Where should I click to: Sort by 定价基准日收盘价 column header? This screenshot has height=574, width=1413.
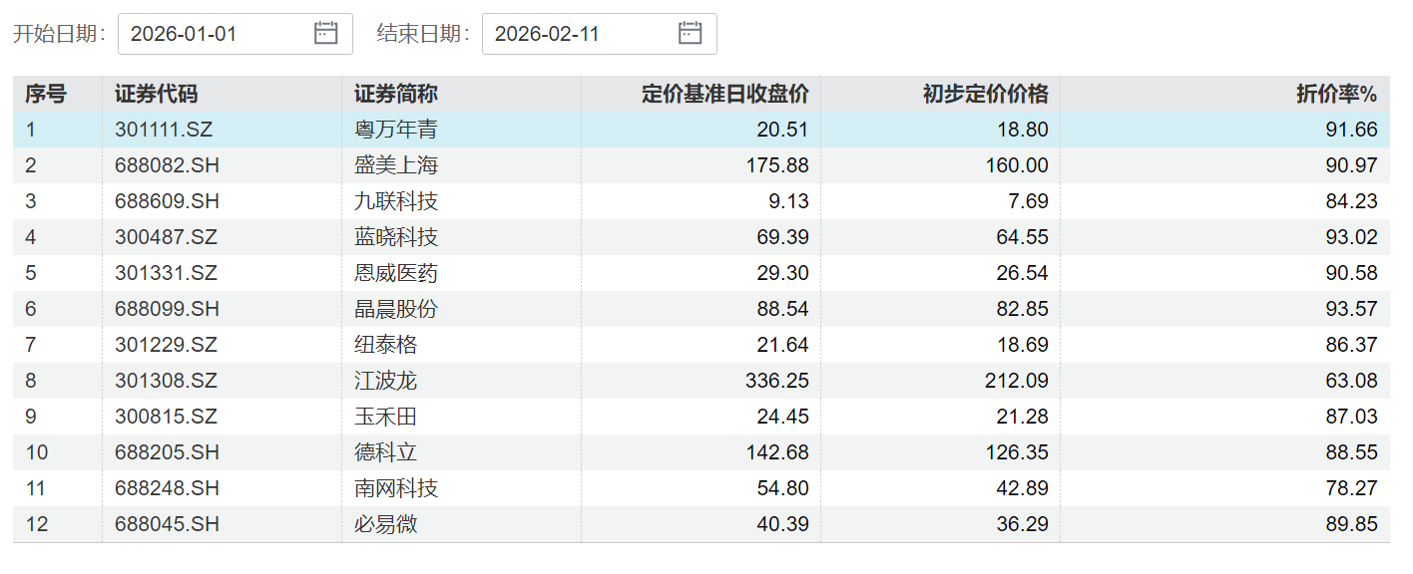tap(724, 94)
